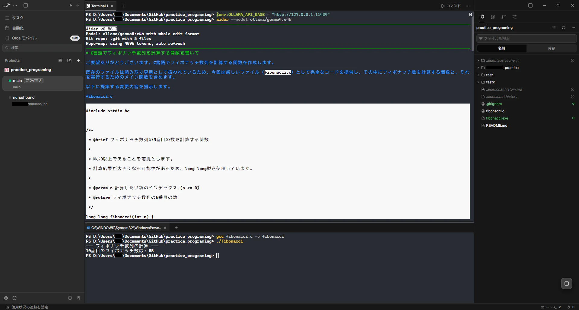Open more options for practice_programing explorer
Viewport: 579px width, 310px height.
573,28
